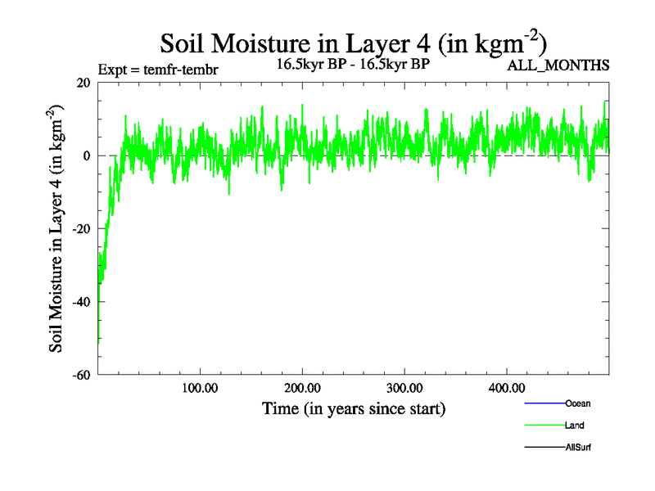Select the Land legend label
The image size is (655, 491).
(x=574, y=426)
